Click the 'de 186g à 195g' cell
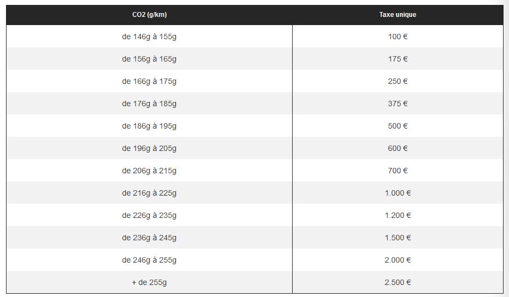The image size is (509, 297). click(149, 126)
